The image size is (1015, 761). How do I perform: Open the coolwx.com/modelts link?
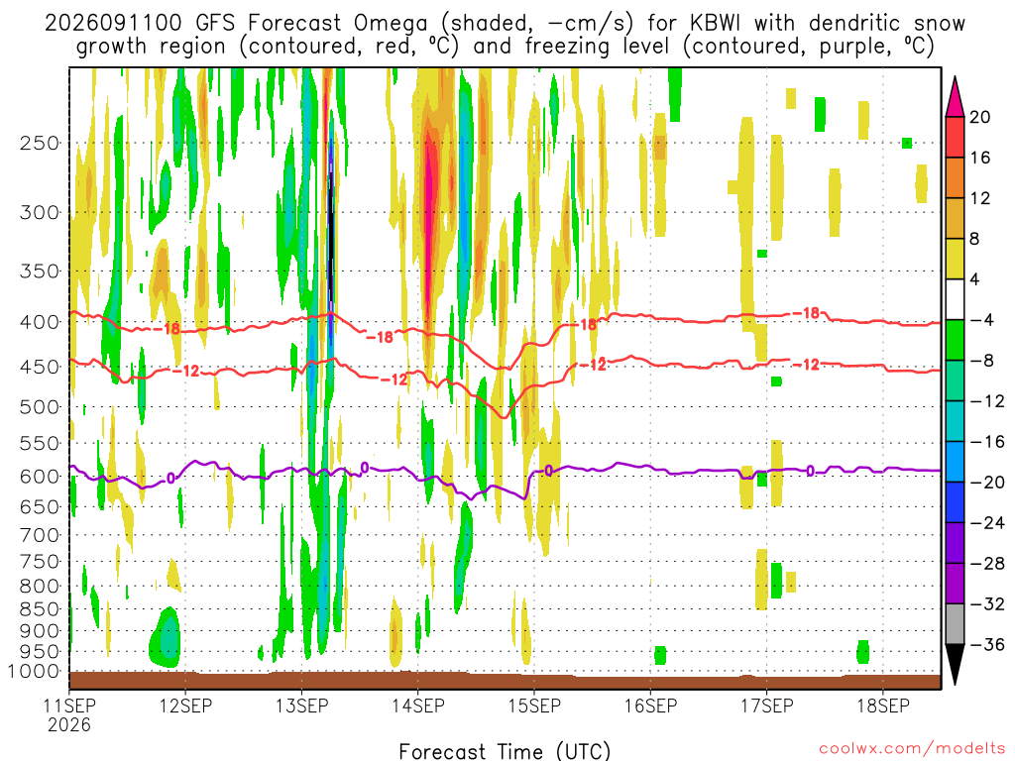912,749
